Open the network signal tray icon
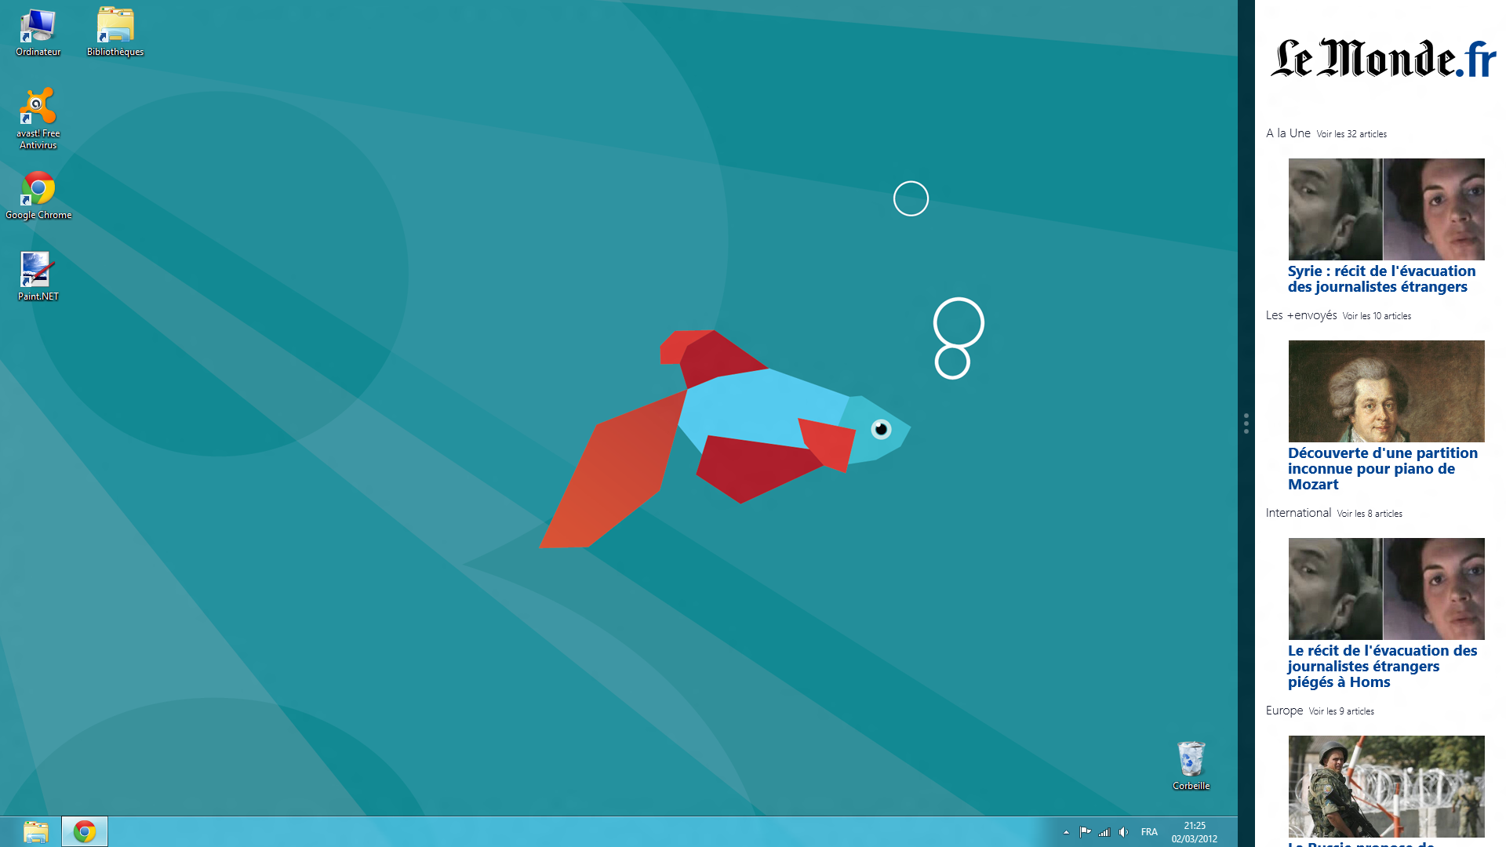The width and height of the screenshot is (1506, 847). (x=1104, y=832)
